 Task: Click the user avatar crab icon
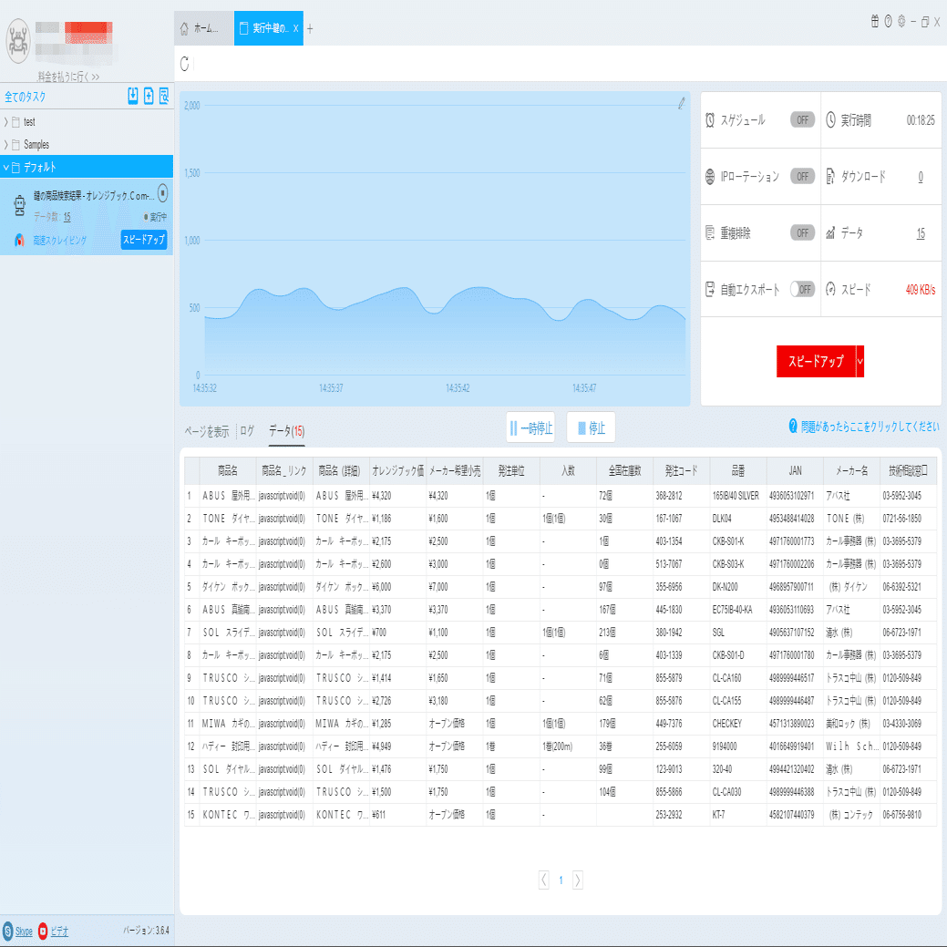pyautogui.click(x=18, y=41)
